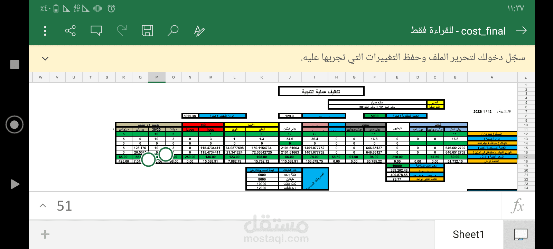Select column header A
Screen dimensions: 553x249
click(x=492, y=77)
